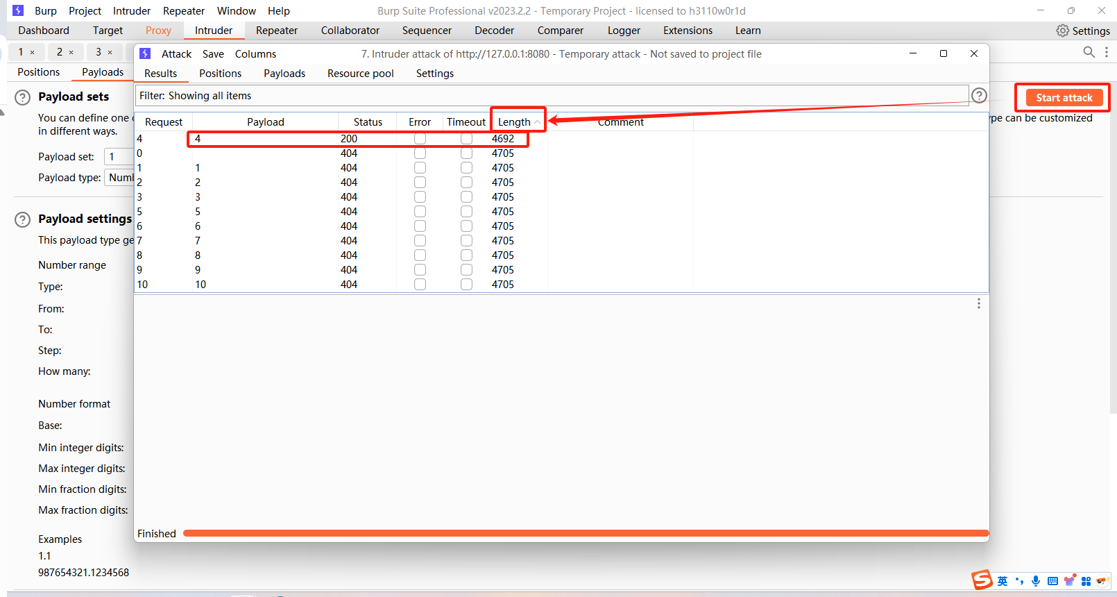Sort by the Request column header
The image size is (1117, 597).
click(164, 122)
